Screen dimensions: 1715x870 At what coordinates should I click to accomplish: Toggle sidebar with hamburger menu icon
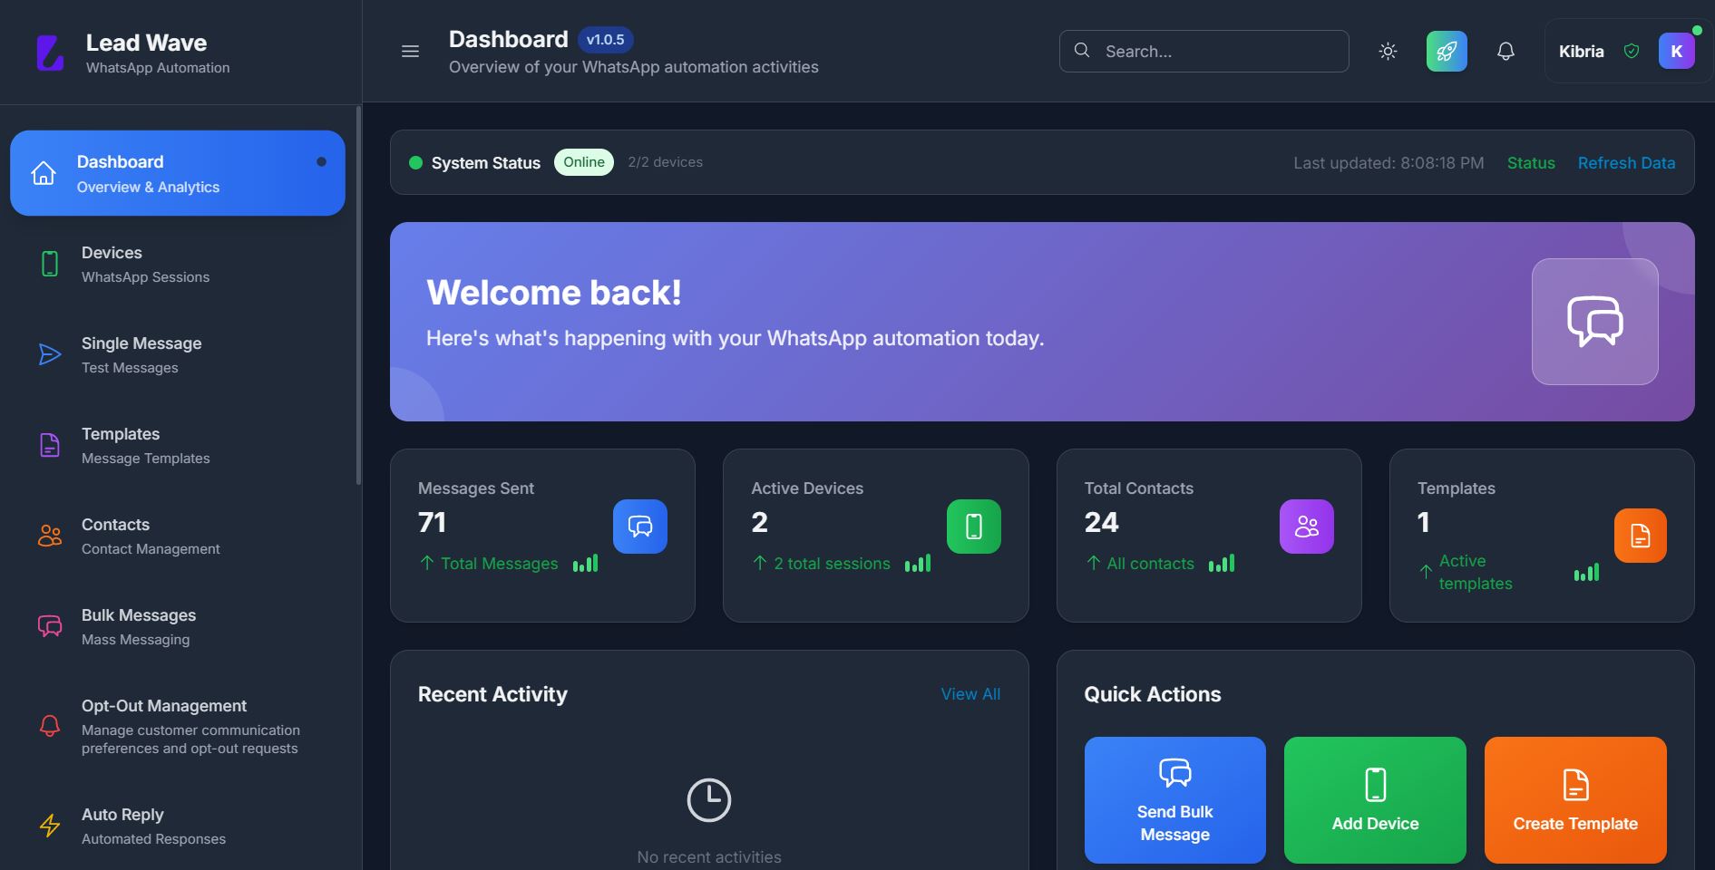[410, 52]
